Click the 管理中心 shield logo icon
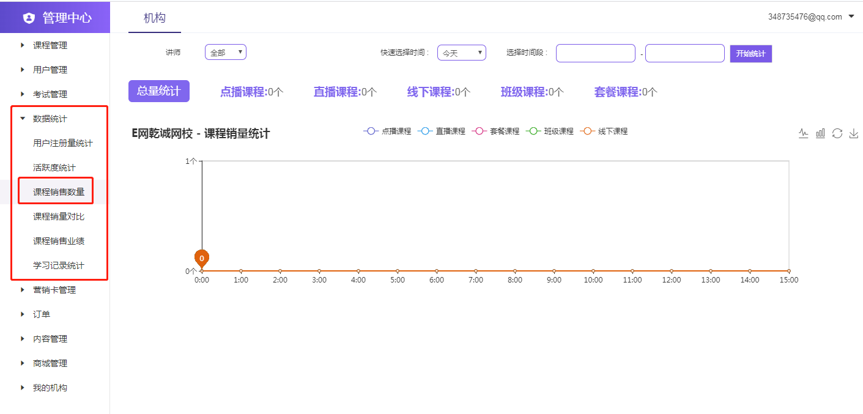Viewport: 863px width, 414px height. (x=29, y=18)
